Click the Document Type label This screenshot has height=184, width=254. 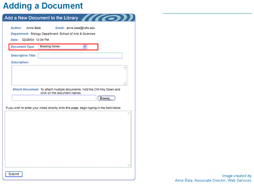point(23,46)
